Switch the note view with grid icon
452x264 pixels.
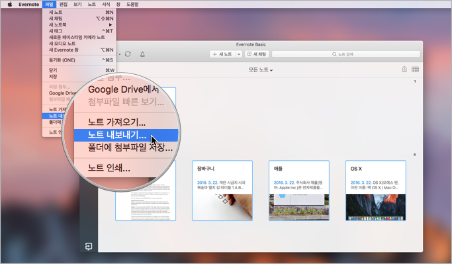coord(415,69)
